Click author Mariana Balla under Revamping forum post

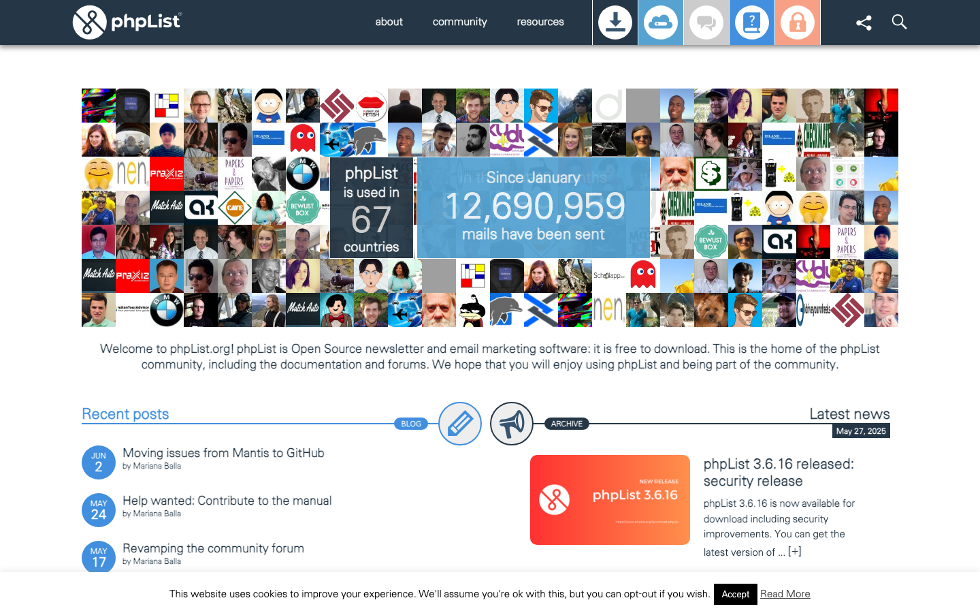coord(157,561)
